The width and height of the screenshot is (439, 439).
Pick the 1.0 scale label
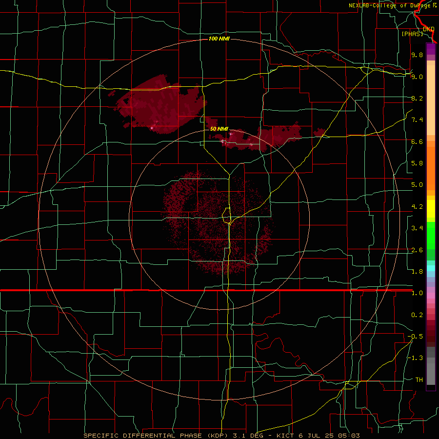point(417,293)
